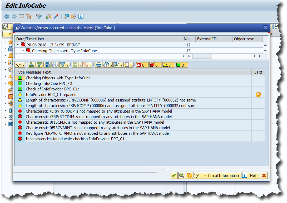Screen dimensions: 287x203
Task: Open the blue information icon in main toolbar
Action: (81, 16)
